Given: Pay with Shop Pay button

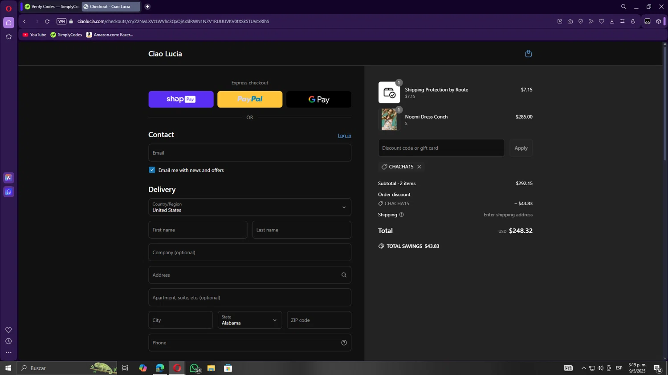Looking at the screenshot, I should click(x=181, y=99).
